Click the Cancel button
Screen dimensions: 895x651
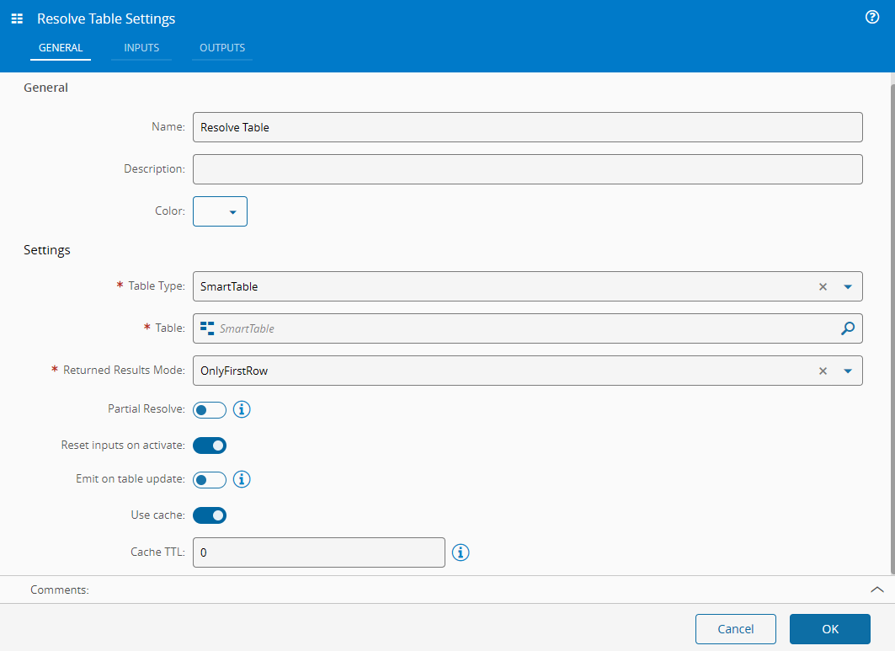[735, 629]
